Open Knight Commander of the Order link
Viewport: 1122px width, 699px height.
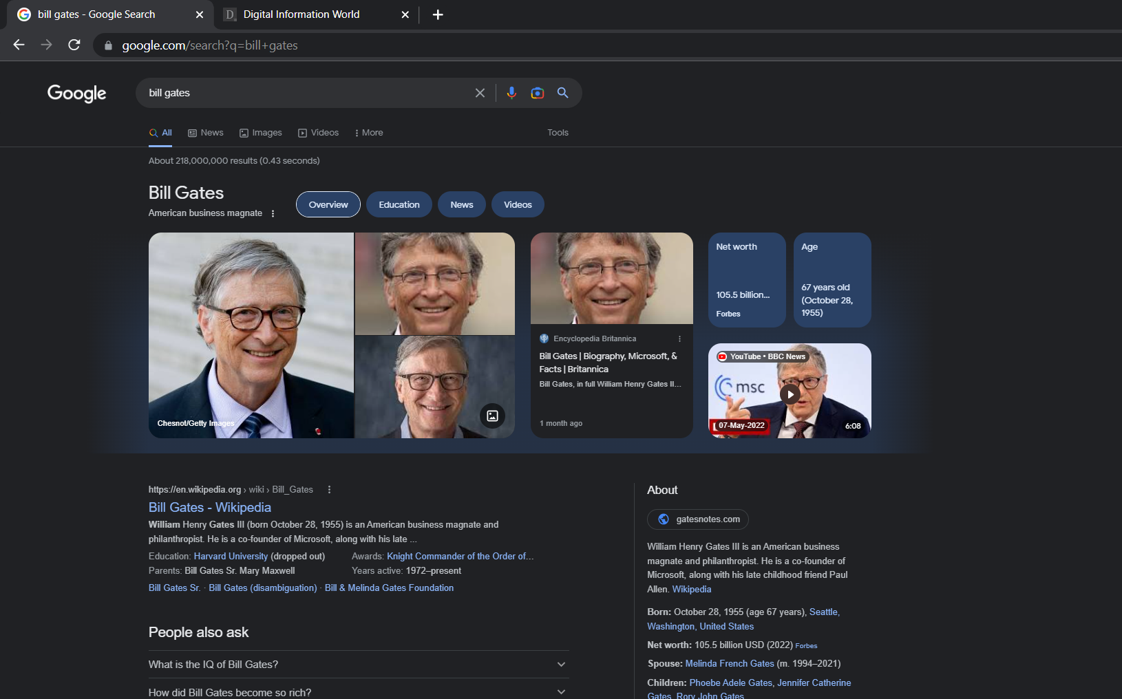click(460, 556)
